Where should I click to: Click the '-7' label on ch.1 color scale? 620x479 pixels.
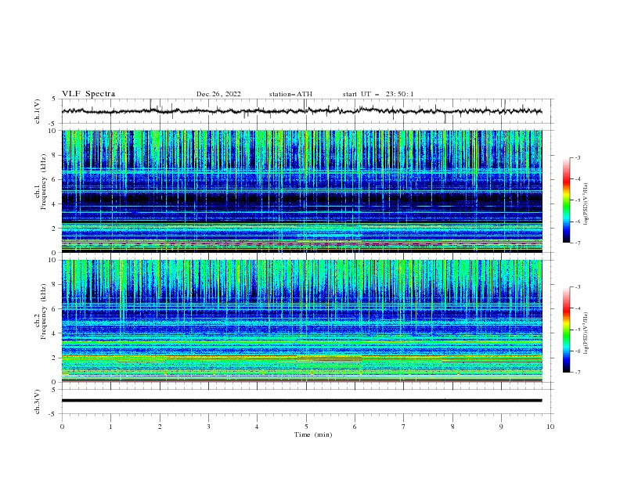(x=577, y=243)
